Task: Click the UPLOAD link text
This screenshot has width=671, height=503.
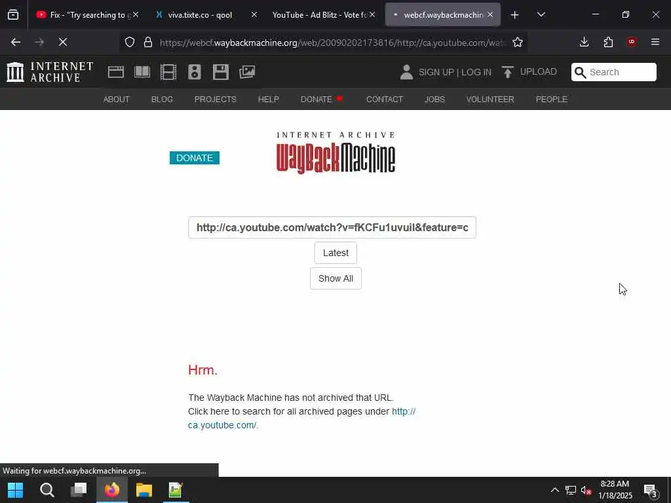Action: 539,72
